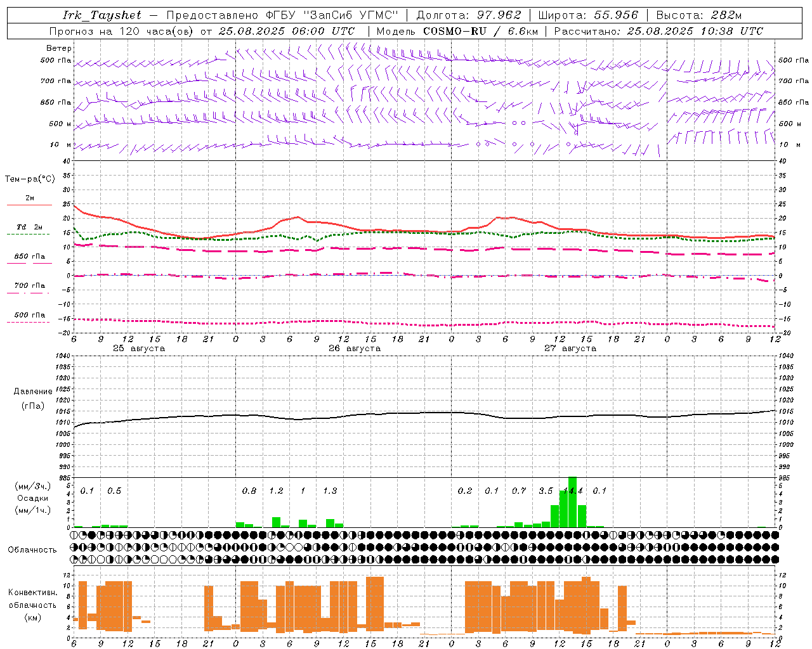
Task: Click the precipitation value 0.5
Action: [x=114, y=491]
